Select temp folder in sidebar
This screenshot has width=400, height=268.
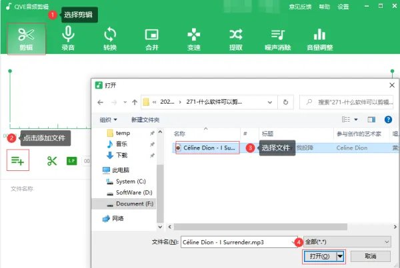(x=123, y=133)
